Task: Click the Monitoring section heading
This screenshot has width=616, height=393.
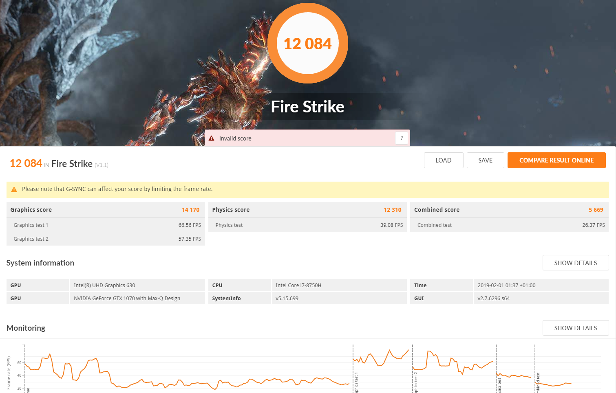Action: click(26, 328)
